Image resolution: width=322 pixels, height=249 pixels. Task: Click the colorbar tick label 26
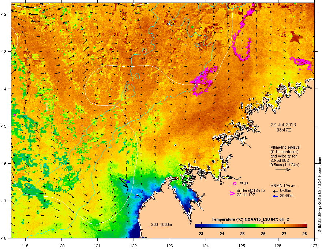[263, 234]
